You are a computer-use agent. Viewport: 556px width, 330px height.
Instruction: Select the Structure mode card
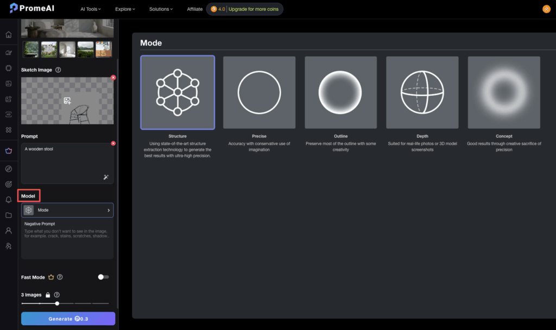178,92
